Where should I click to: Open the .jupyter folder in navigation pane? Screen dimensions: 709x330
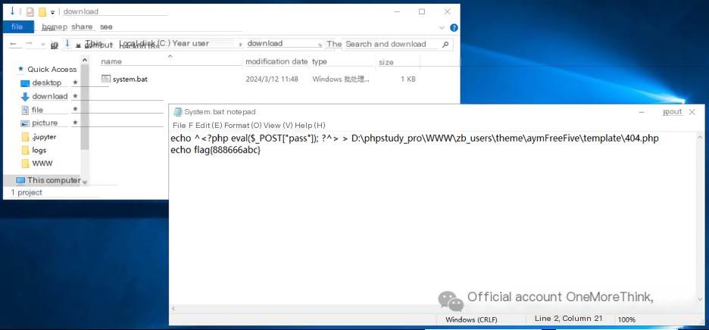44,136
